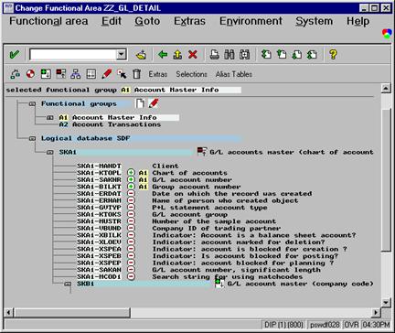This screenshot has height=333, width=395.
Task: Click the red and white circle icon
Action: [30, 74]
